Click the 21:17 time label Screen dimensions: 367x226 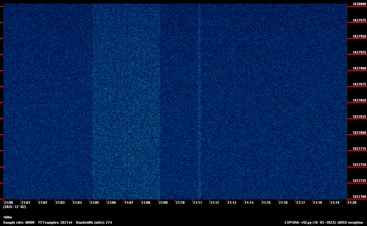301,202
